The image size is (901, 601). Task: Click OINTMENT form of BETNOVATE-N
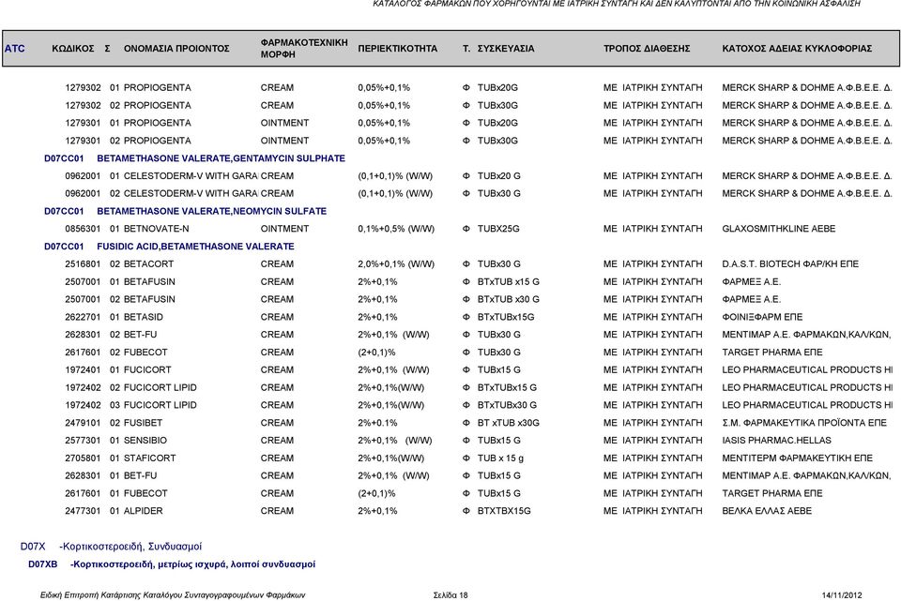coord(284,229)
